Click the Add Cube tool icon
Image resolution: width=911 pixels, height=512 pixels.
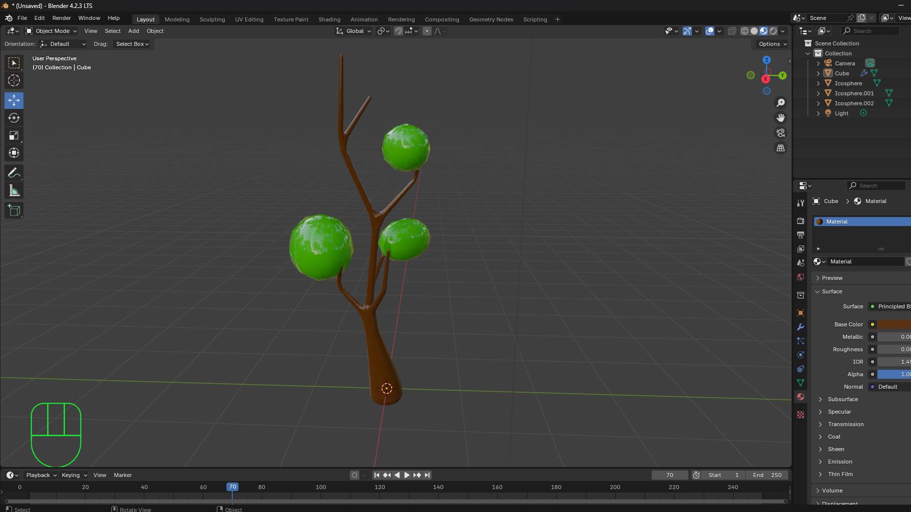14,210
